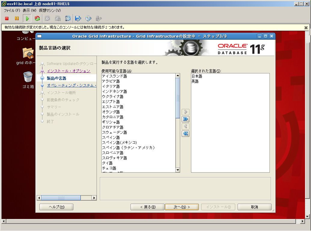Dismiss the connection count notification bar
Viewport: 311px width, 231px height.
(x=306, y=28)
